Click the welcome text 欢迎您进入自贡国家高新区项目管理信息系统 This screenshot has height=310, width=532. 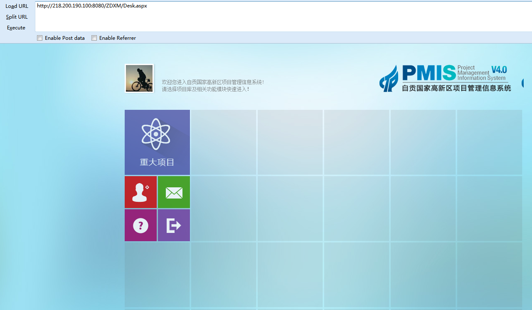pyautogui.click(x=213, y=82)
